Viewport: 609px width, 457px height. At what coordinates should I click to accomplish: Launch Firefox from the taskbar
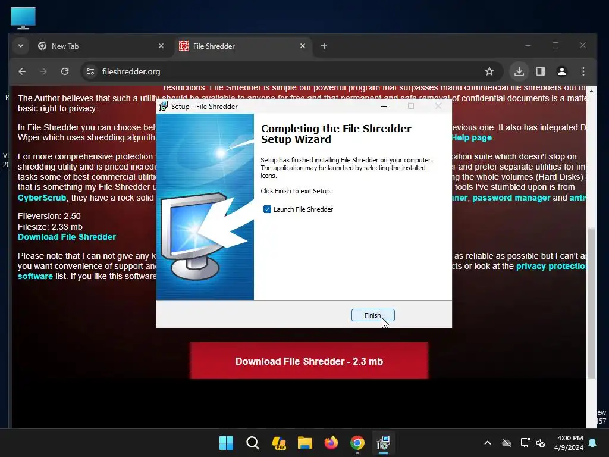[331, 443]
